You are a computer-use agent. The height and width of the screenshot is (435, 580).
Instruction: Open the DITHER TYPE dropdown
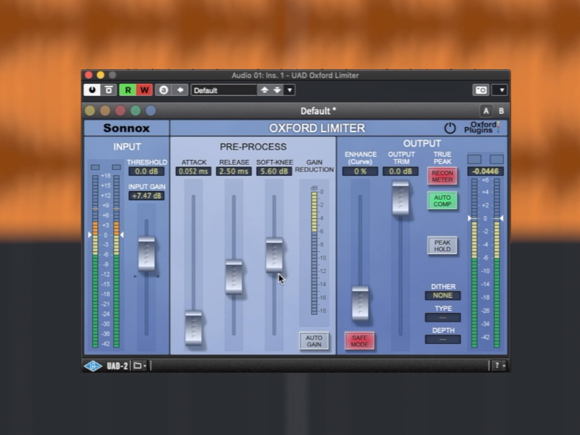click(x=442, y=317)
